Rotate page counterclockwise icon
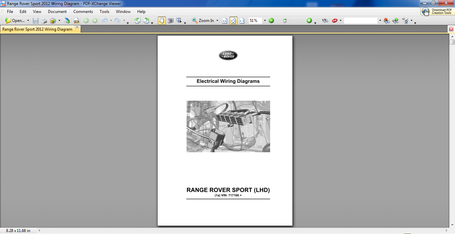This screenshot has height=234, width=455. [x=138, y=21]
